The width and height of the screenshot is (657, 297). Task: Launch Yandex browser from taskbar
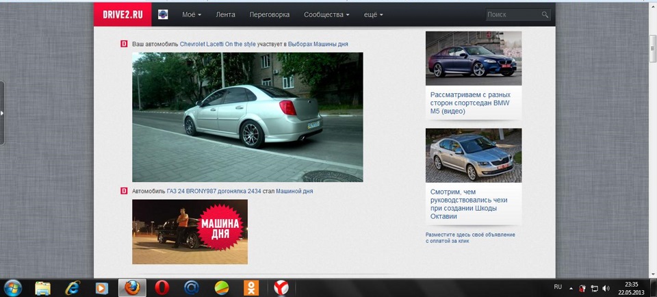[281, 288]
